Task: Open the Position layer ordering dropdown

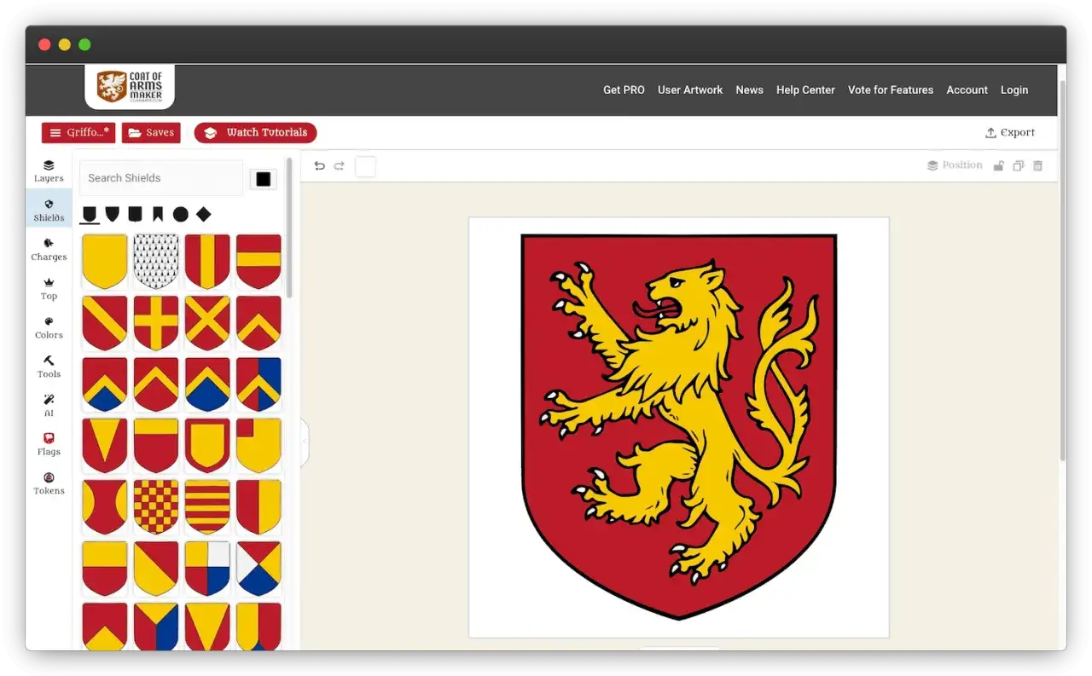Action: [x=955, y=165]
